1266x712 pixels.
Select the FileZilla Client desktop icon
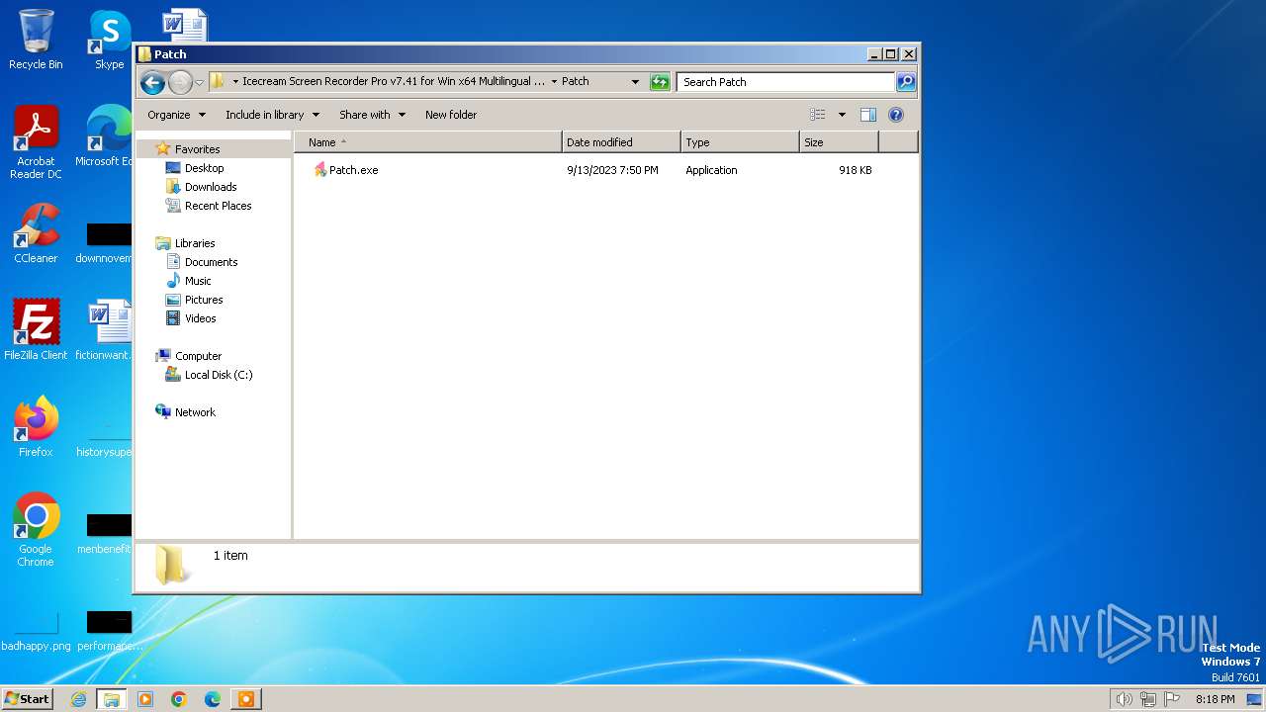(x=36, y=329)
